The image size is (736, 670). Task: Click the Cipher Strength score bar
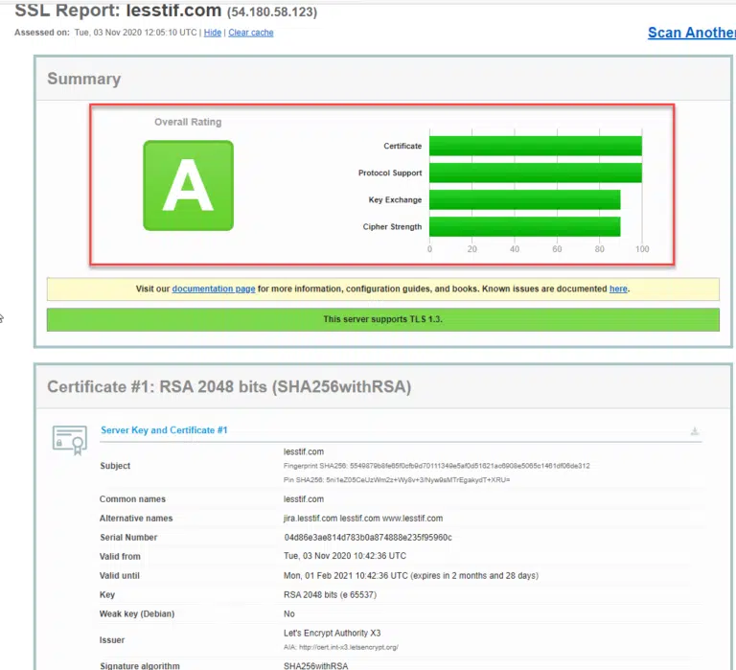point(524,227)
